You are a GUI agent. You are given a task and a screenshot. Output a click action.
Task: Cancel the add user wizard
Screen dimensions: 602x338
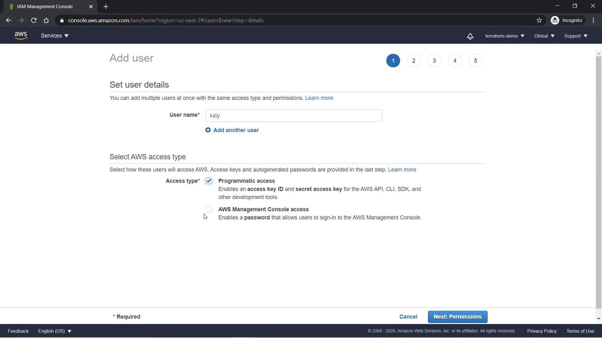408,317
